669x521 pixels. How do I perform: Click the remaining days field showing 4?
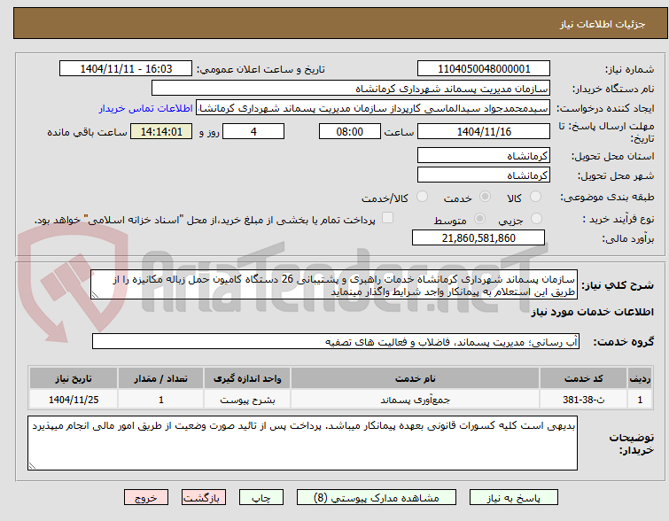click(x=253, y=131)
